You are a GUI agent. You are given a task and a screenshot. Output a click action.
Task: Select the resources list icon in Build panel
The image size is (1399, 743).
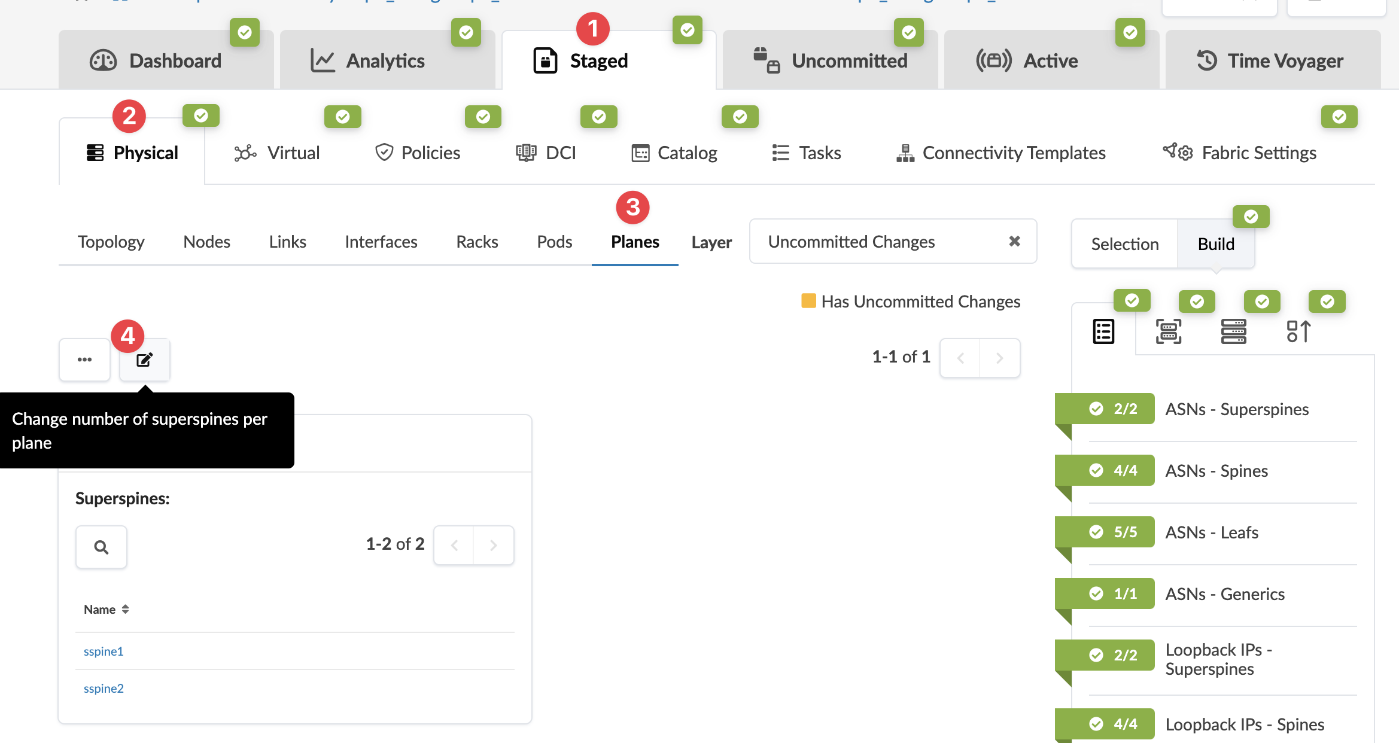pyautogui.click(x=1103, y=331)
